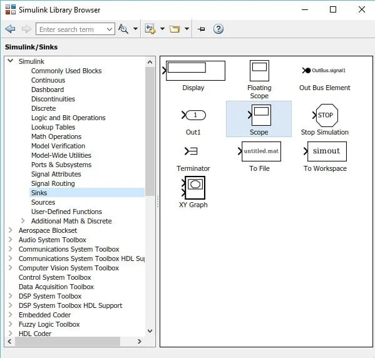The width and height of the screenshot is (375, 358).
Task: Click the tree vertical scrollbar thumb
Action: (150, 131)
